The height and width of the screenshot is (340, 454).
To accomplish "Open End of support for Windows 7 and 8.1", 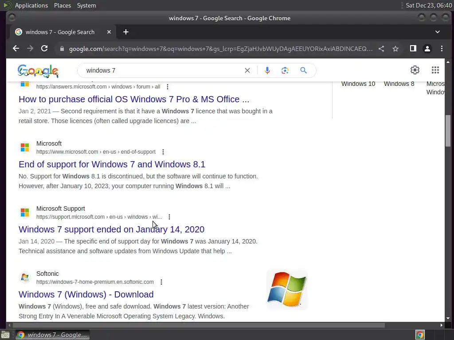I will click(112, 164).
